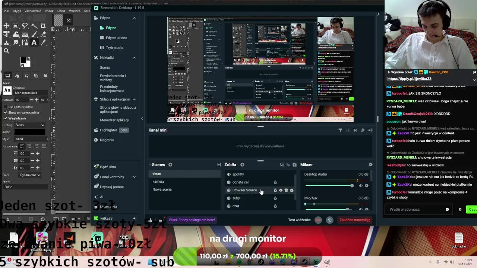Select the Eraser tool in GIMP
This screenshot has width=477, height=268.
43,34
